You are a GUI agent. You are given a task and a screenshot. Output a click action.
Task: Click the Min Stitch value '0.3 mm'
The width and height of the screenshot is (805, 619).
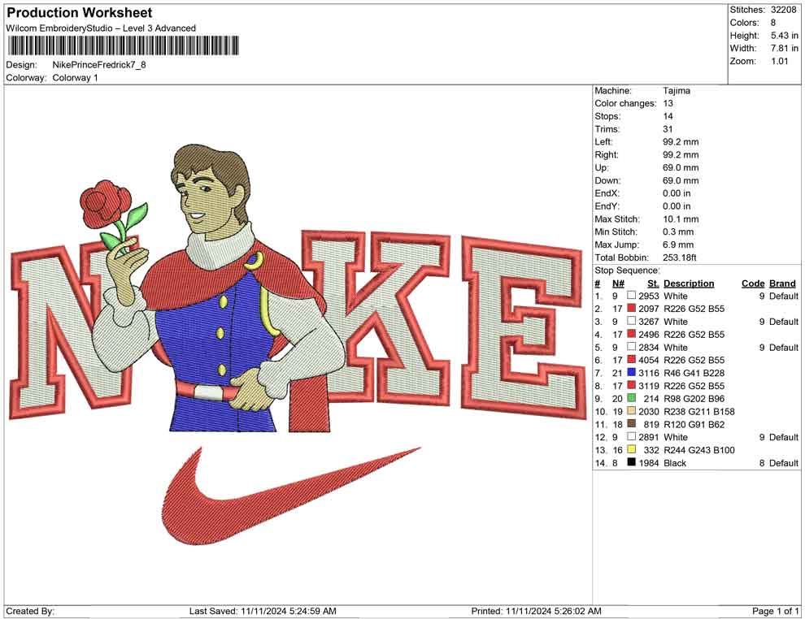coord(678,232)
